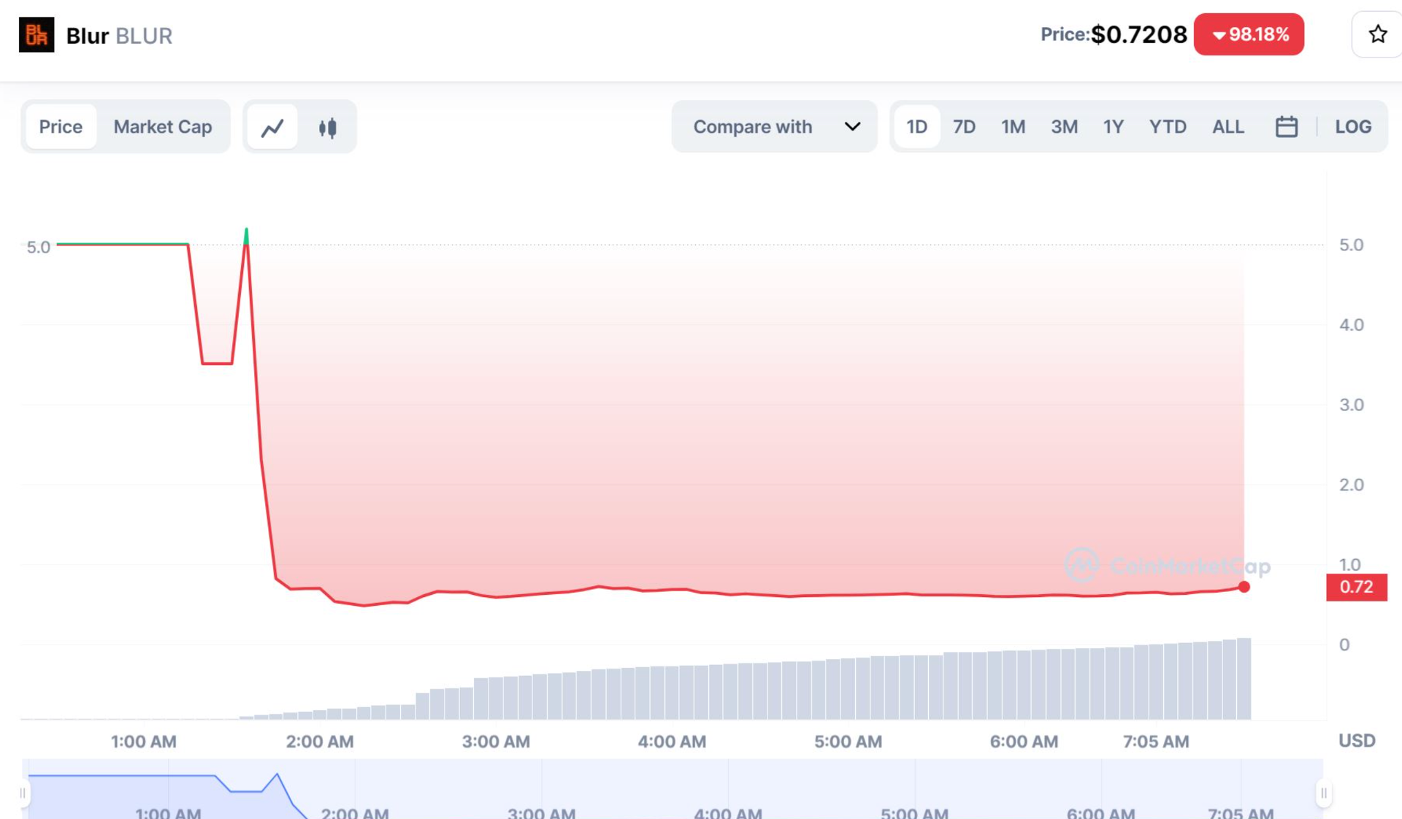Switch to line chart view icon
The height and width of the screenshot is (819, 1402).
pos(272,127)
